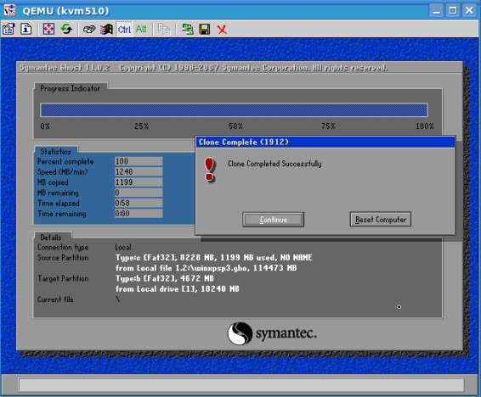Click the 'Time elapsed' label

(59, 203)
